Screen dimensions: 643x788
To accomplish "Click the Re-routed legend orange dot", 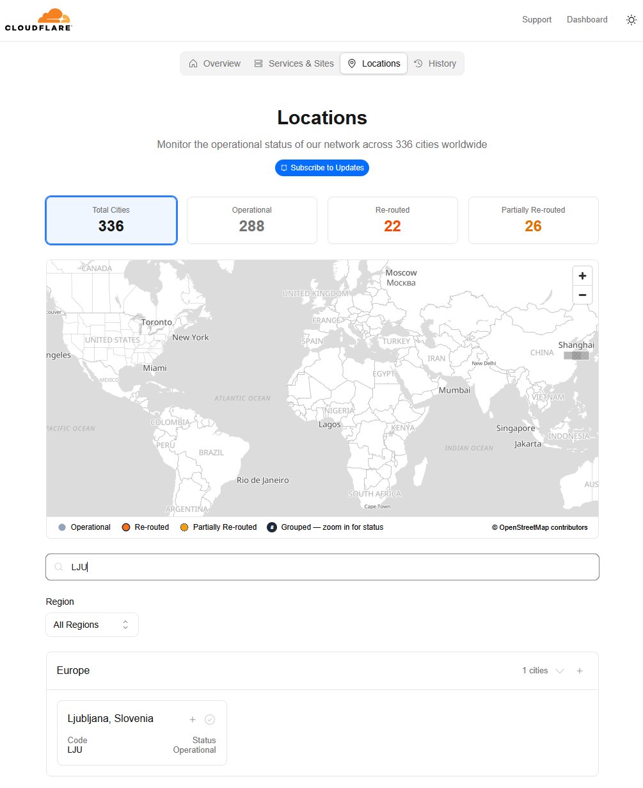I will [126, 527].
